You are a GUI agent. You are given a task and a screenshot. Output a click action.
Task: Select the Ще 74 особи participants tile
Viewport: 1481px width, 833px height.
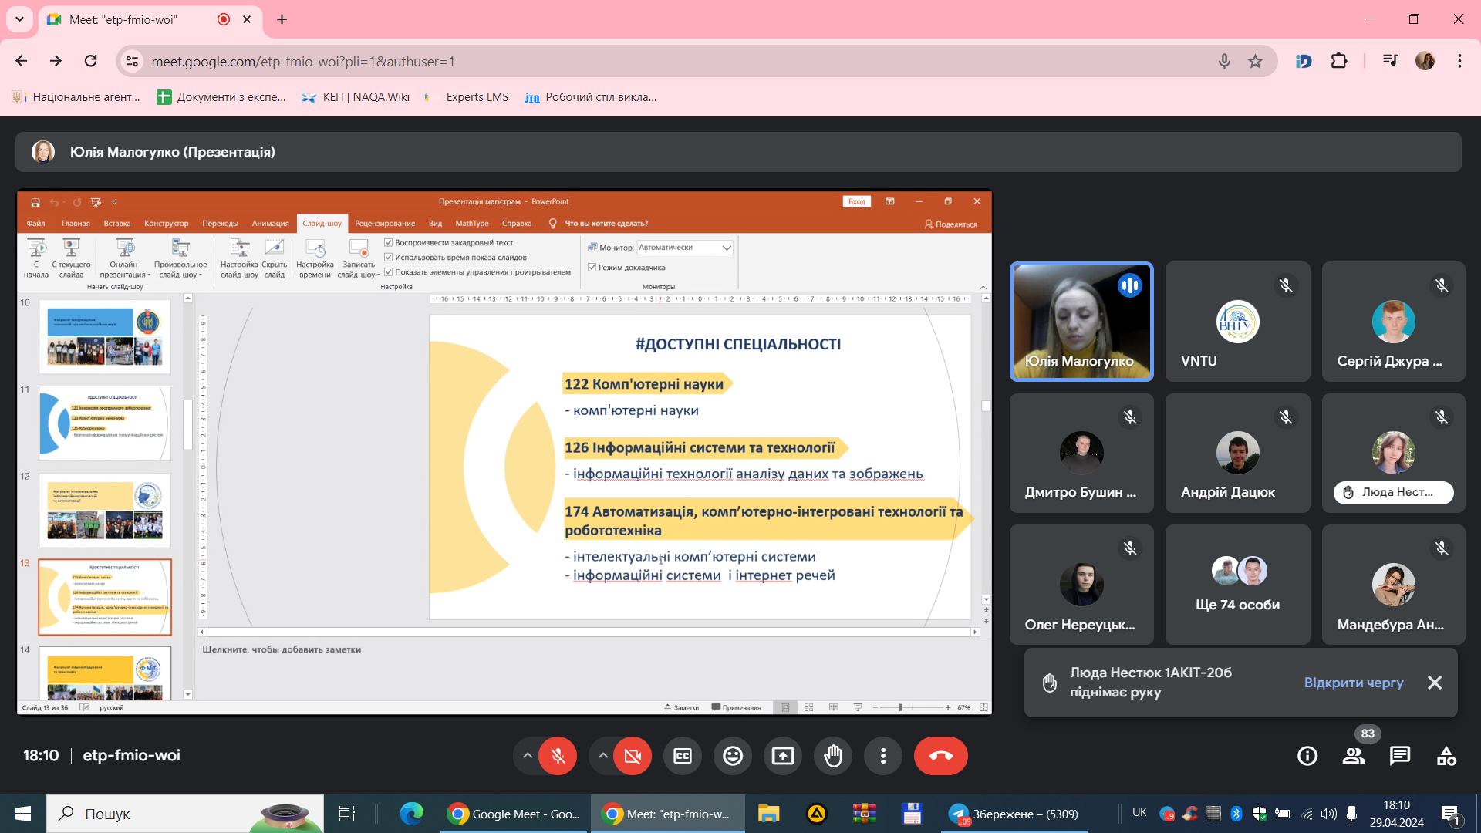point(1238,585)
